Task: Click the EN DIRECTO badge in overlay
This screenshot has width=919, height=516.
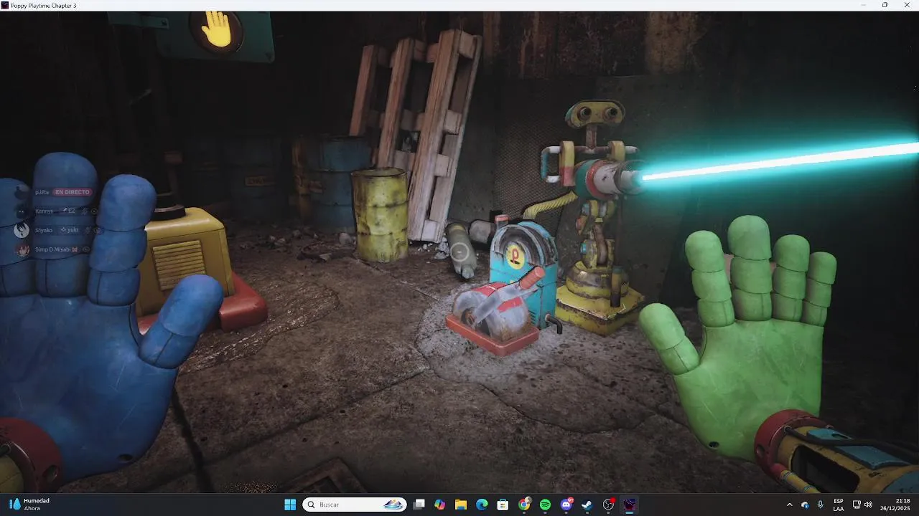Action: click(x=73, y=192)
